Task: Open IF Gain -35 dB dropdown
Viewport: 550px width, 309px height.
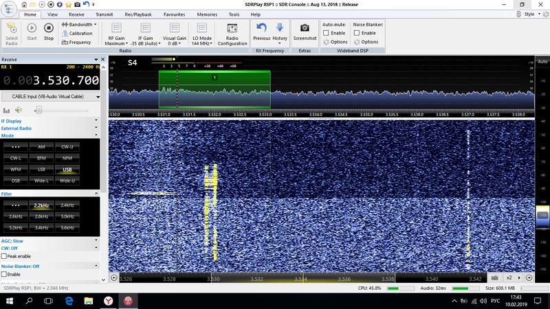Action: (145, 34)
